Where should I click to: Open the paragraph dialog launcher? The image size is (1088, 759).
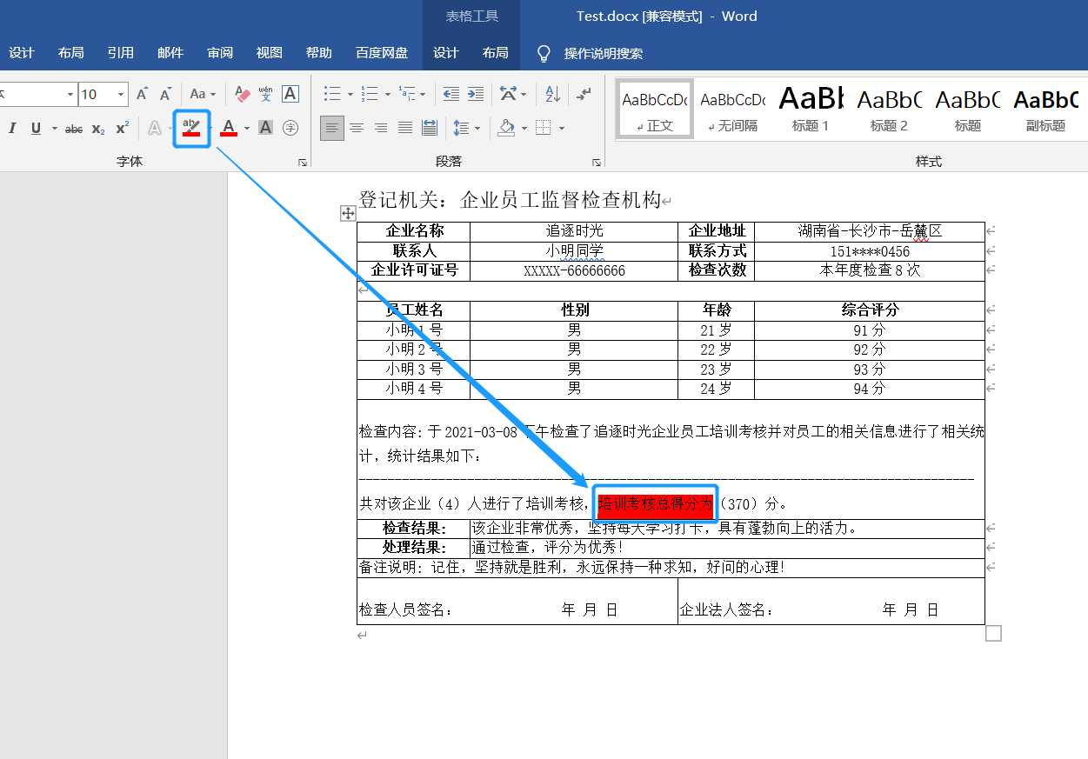[597, 163]
